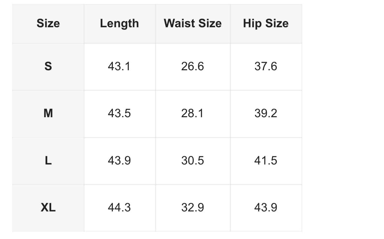This screenshot has width=384, height=239.
Task: Click the 41.5 hip size cell
Action: pos(266,161)
